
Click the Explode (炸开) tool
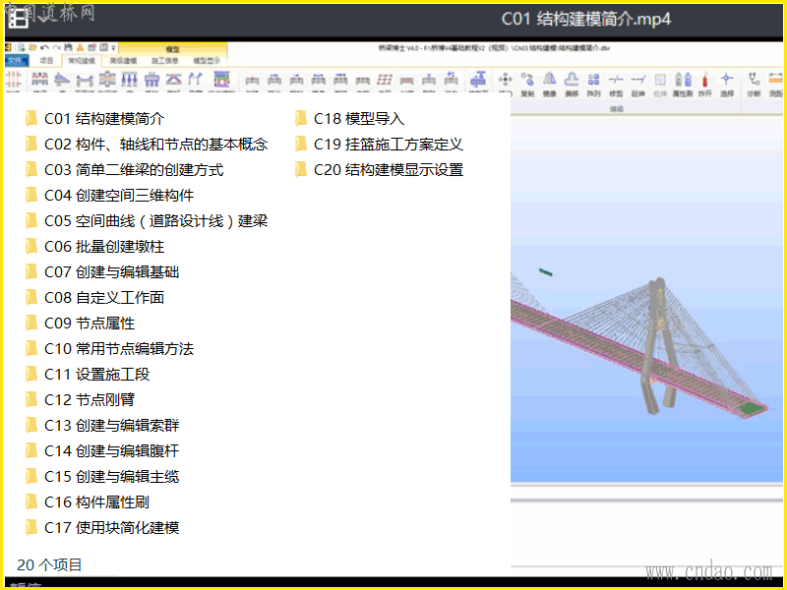click(705, 80)
